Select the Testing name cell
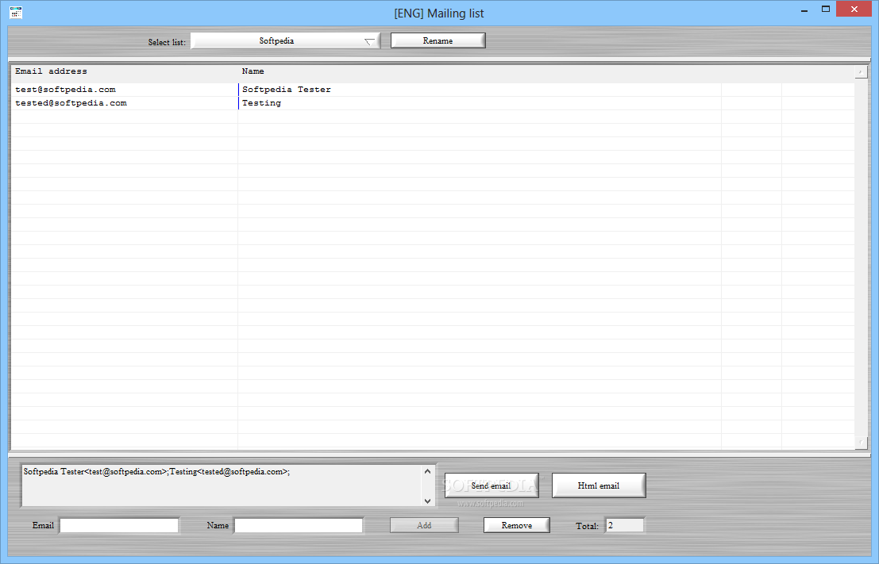The image size is (879, 564). [480, 103]
